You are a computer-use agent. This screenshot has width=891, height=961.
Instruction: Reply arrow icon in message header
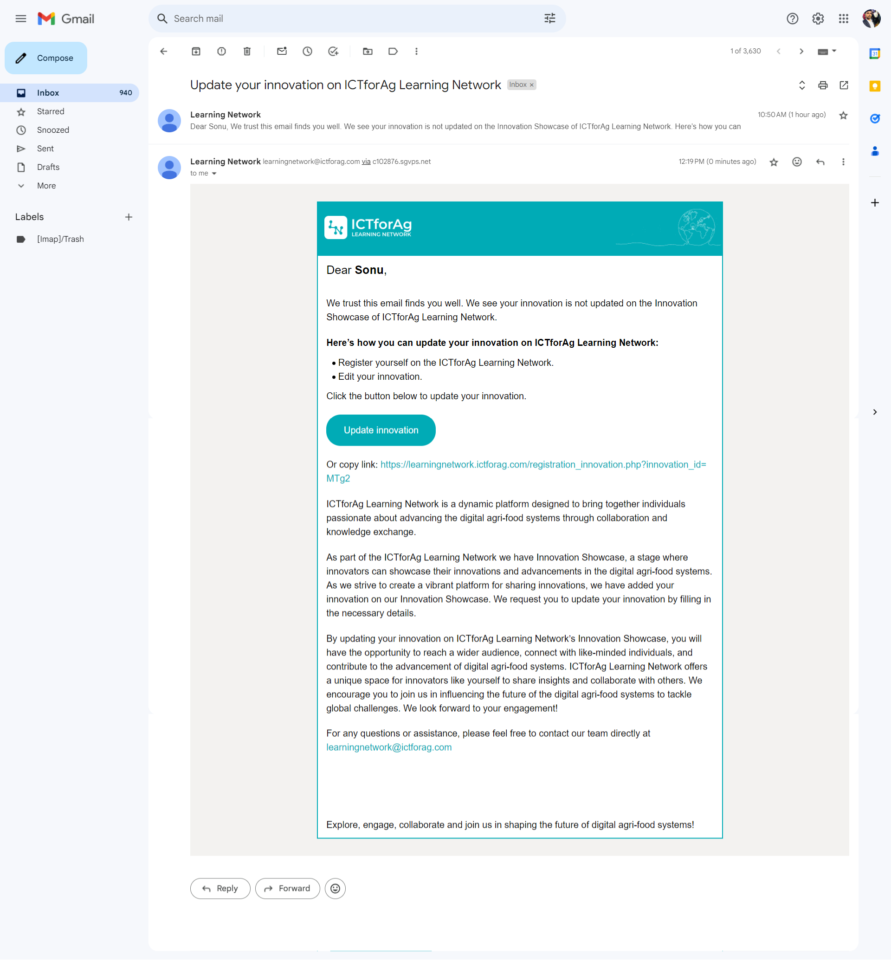pyautogui.click(x=820, y=162)
